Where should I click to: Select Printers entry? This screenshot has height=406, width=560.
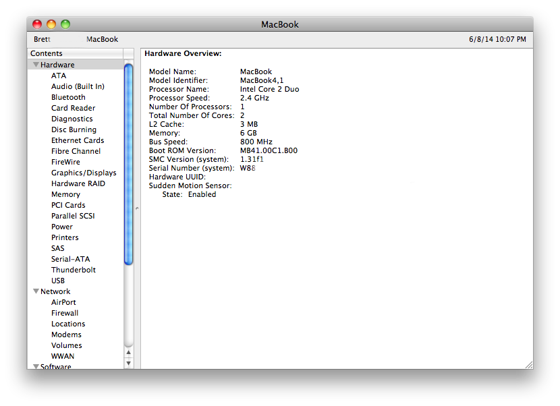(x=65, y=237)
